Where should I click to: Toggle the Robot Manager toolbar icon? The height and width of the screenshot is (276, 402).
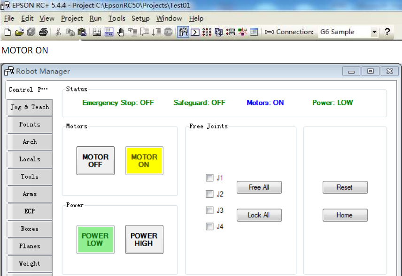click(183, 32)
